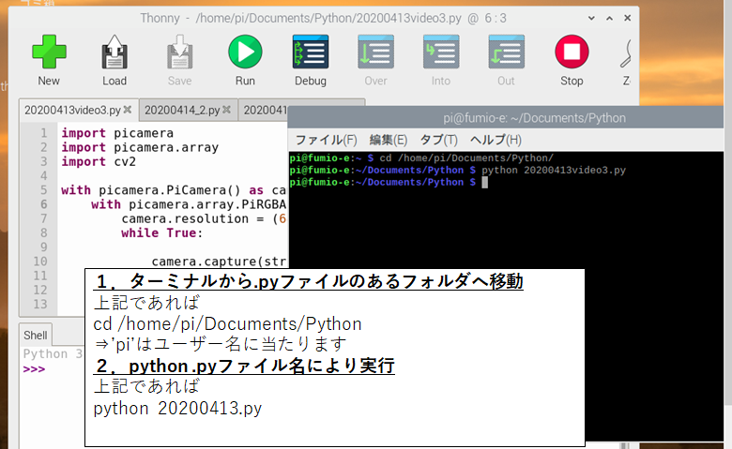Open the タブ(T) menu in terminal

(438, 140)
